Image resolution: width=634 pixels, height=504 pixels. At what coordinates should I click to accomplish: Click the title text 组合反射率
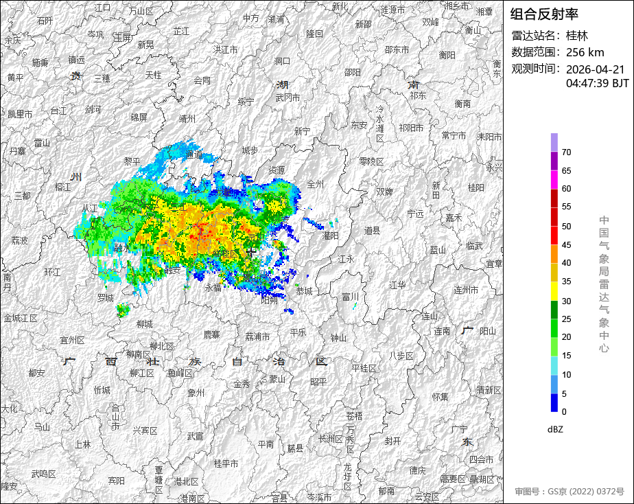[x=544, y=14]
